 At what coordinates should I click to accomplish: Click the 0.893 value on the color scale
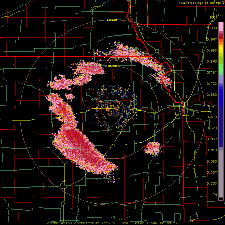(x=212, y=50)
